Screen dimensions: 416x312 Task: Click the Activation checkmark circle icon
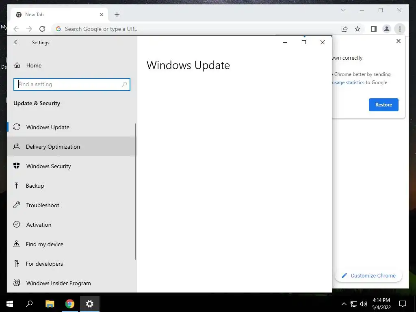17,224
